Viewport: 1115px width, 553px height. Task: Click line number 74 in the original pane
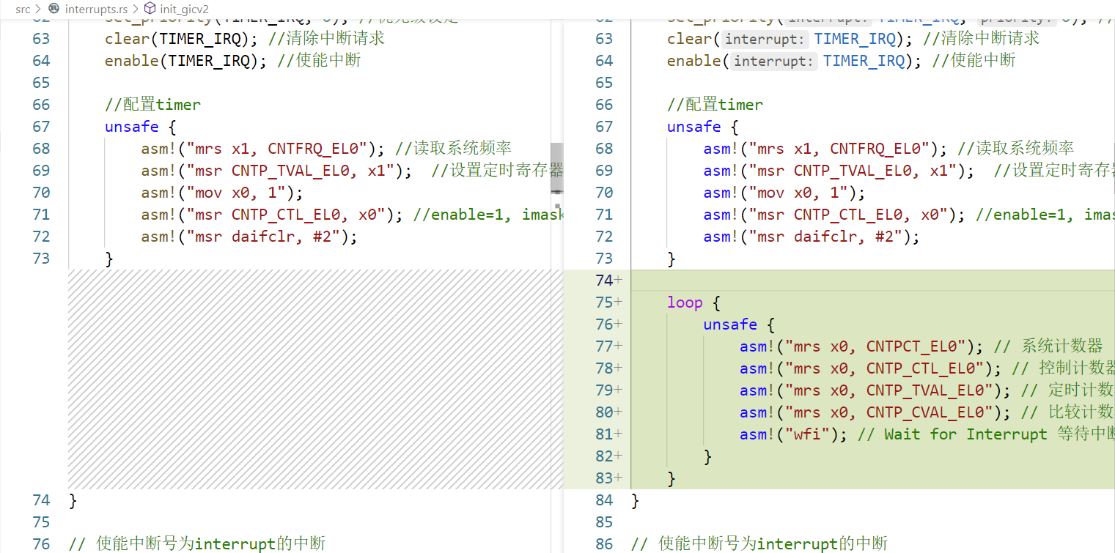tap(41, 500)
